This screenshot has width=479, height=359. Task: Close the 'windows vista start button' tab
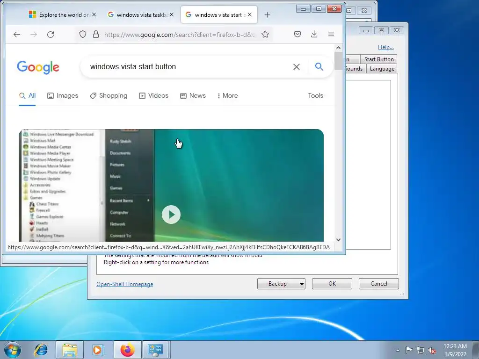[x=250, y=14]
